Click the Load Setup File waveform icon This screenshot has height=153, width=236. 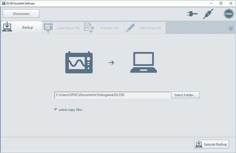[48, 28]
